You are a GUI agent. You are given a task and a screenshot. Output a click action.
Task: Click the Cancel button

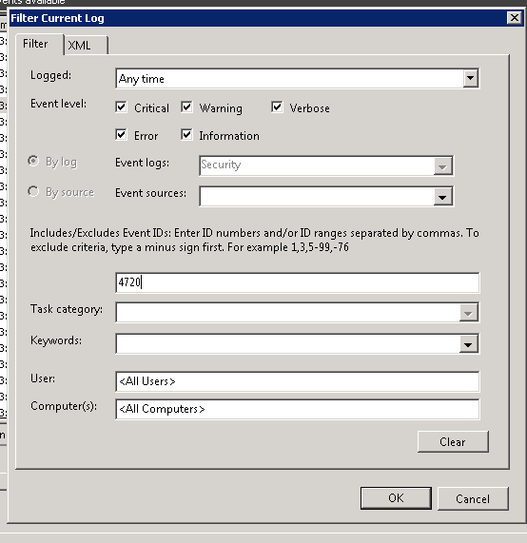[x=473, y=498]
